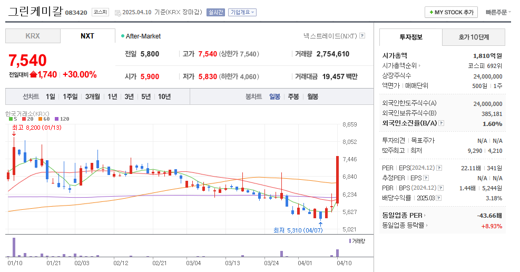This screenshot has width=520, height=272.
Task: Click the 거래량 legend marker icon
Action: [x=350, y=241]
